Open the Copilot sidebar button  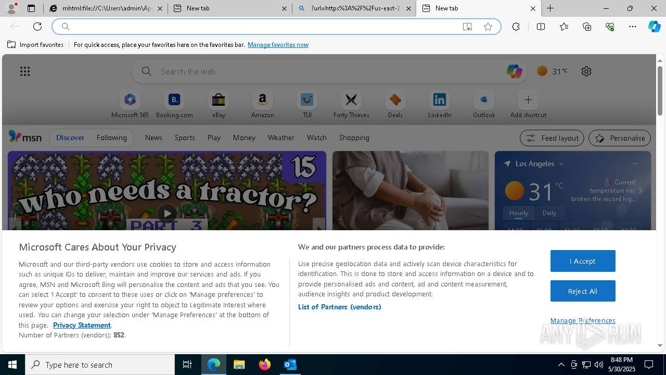tap(654, 27)
